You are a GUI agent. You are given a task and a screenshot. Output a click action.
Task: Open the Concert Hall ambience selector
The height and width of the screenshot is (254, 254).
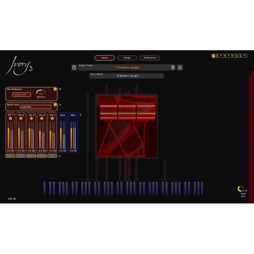pos(22,94)
